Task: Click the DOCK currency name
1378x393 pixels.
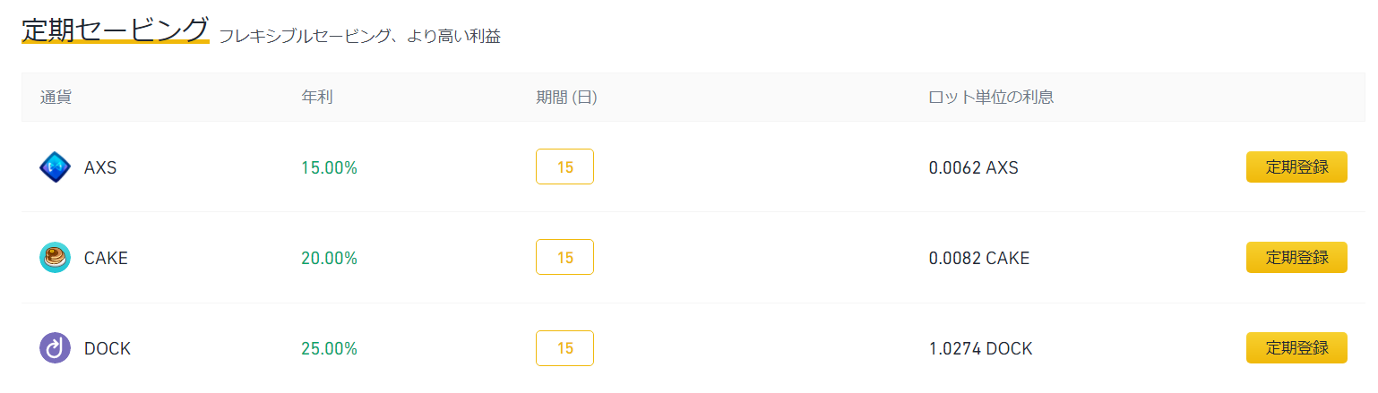Action: 108,348
